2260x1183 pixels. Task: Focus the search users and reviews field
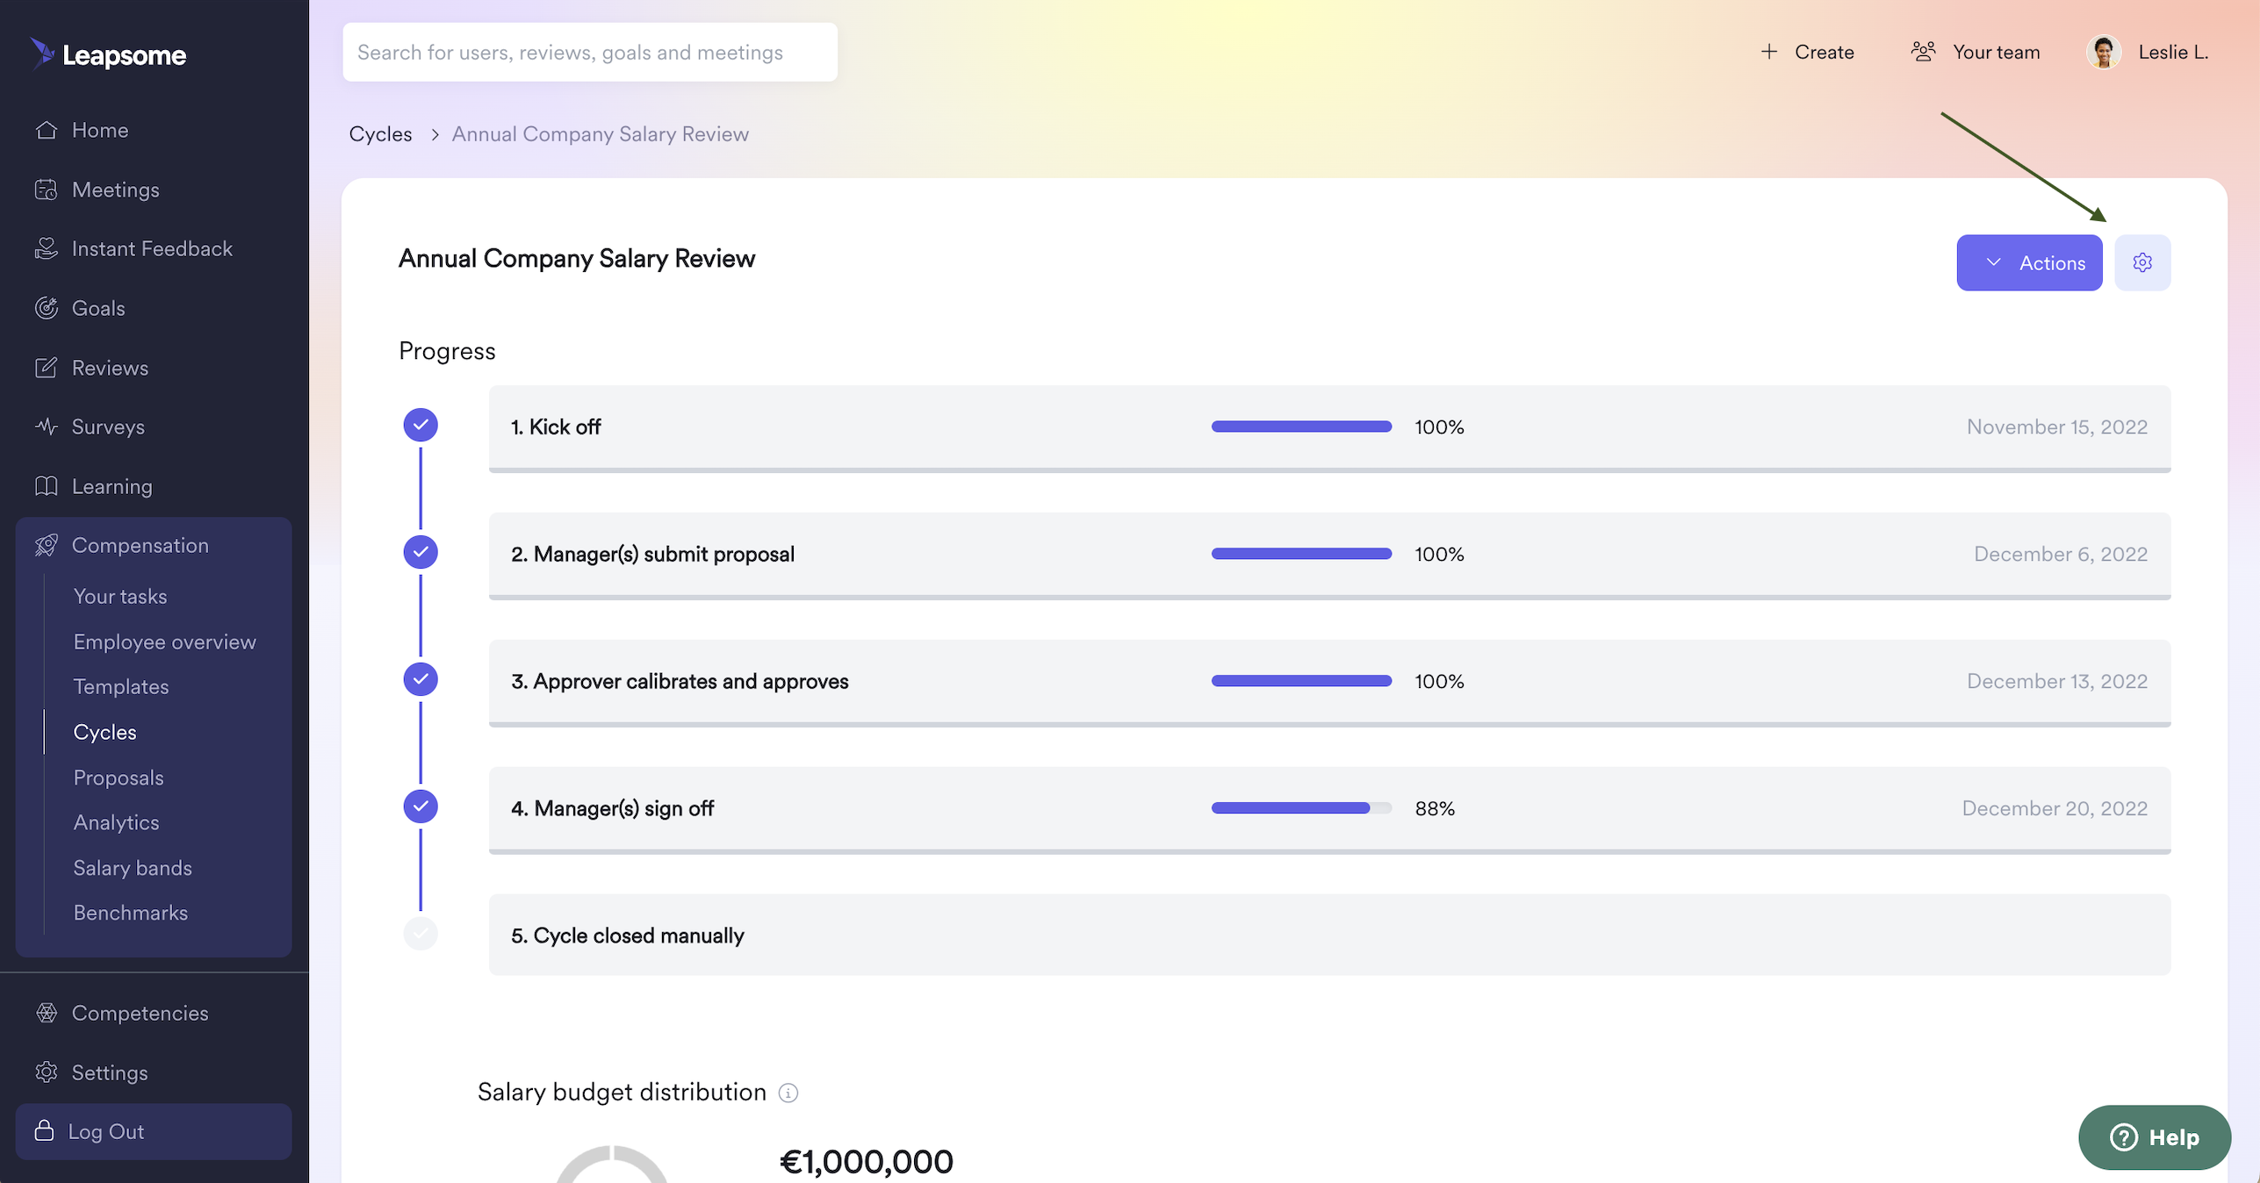(589, 53)
